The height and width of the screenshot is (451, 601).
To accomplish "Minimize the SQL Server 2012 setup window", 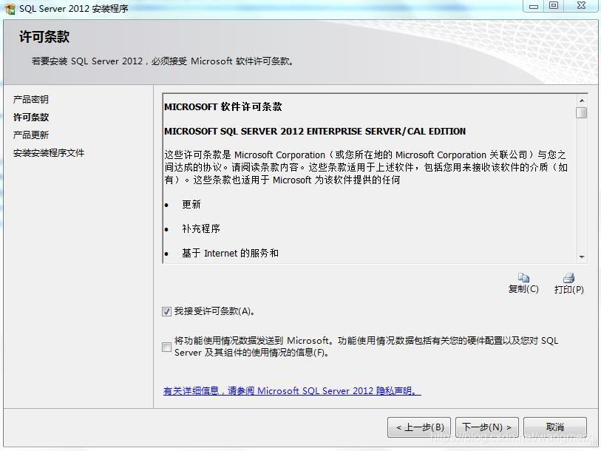I will (x=534, y=6).
